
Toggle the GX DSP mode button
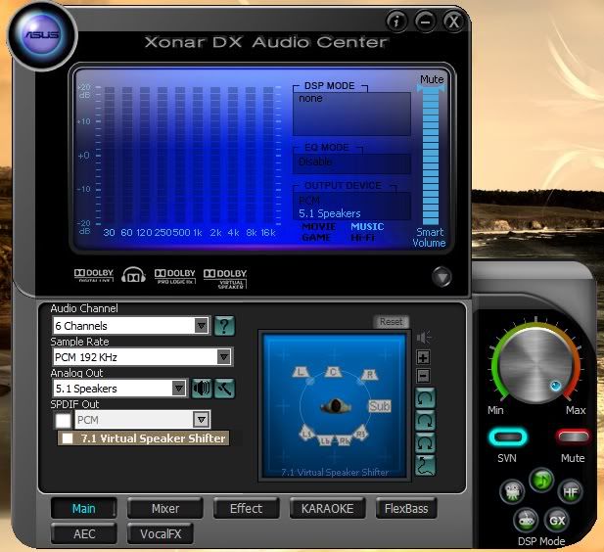click(x=557, y=520)
